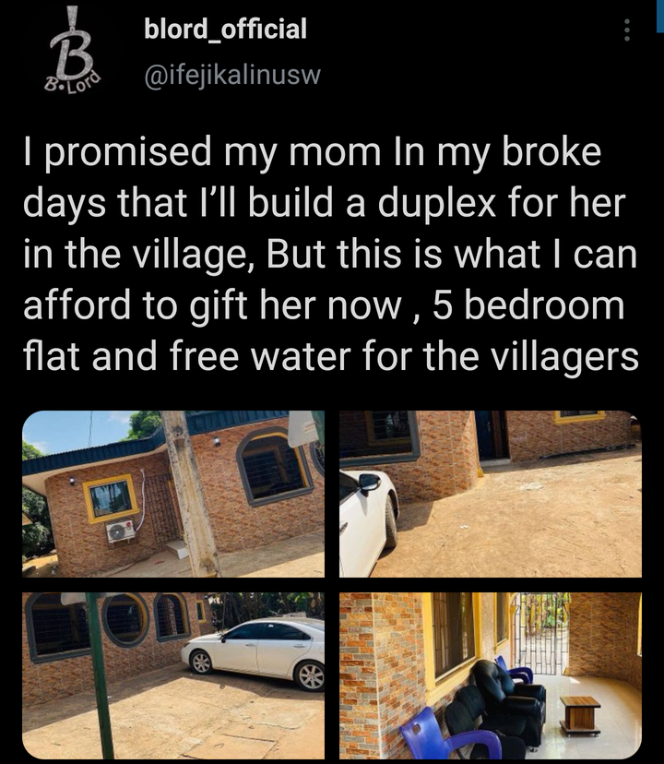Click the white car's side mirror in top-right photo
Image resolution: width=664 pixels, height=764 pixels.
[370, 483]
